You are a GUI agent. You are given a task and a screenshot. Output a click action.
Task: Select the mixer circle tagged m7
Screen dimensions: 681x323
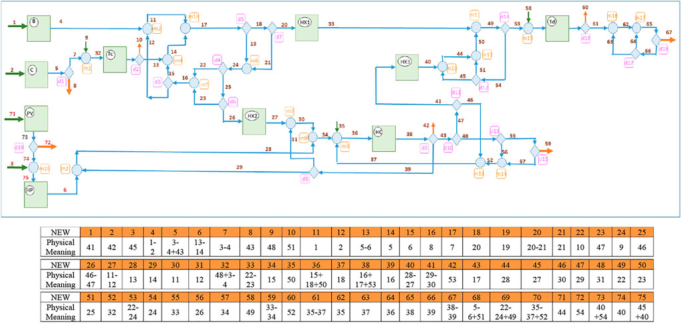[x=291, y=123]
